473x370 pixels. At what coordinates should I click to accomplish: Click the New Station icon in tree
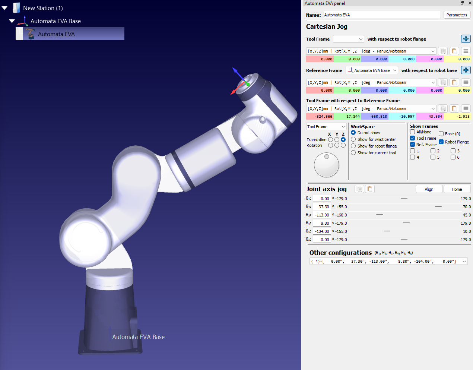(16, 8)
